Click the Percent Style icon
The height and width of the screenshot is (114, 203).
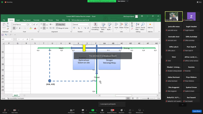coord(79,28)
